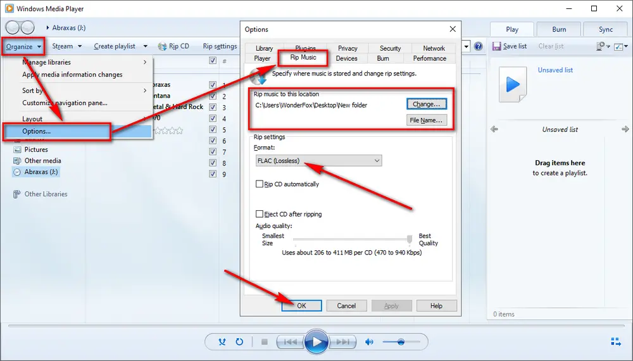The width and height of the screenshot is (633, 361).
Task: Open the list options icon menu
Action: pos(603,46)
